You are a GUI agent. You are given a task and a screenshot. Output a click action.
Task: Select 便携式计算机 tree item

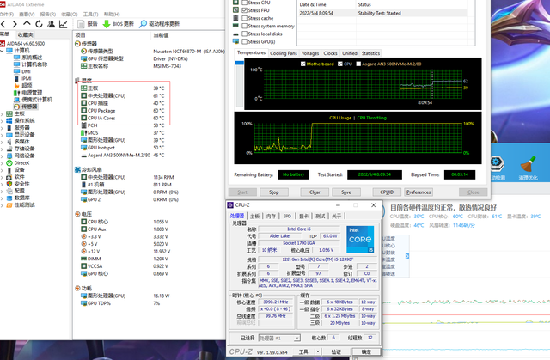click(33, 100)
